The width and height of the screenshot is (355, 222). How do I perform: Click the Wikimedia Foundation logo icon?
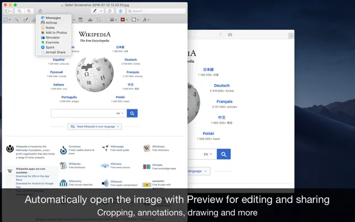pos(10,149)
